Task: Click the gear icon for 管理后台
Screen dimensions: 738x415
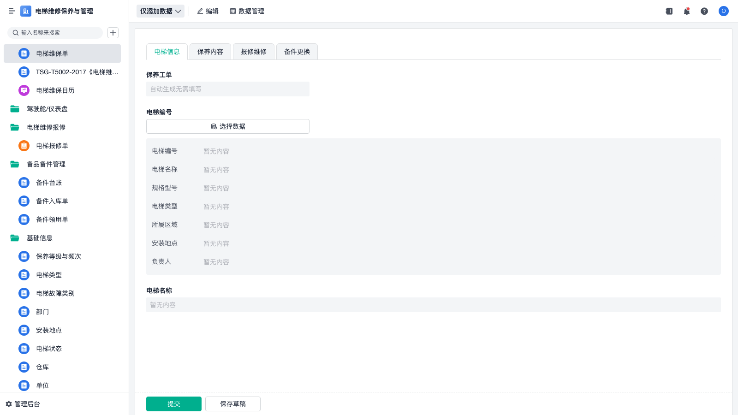Action: 9,404
